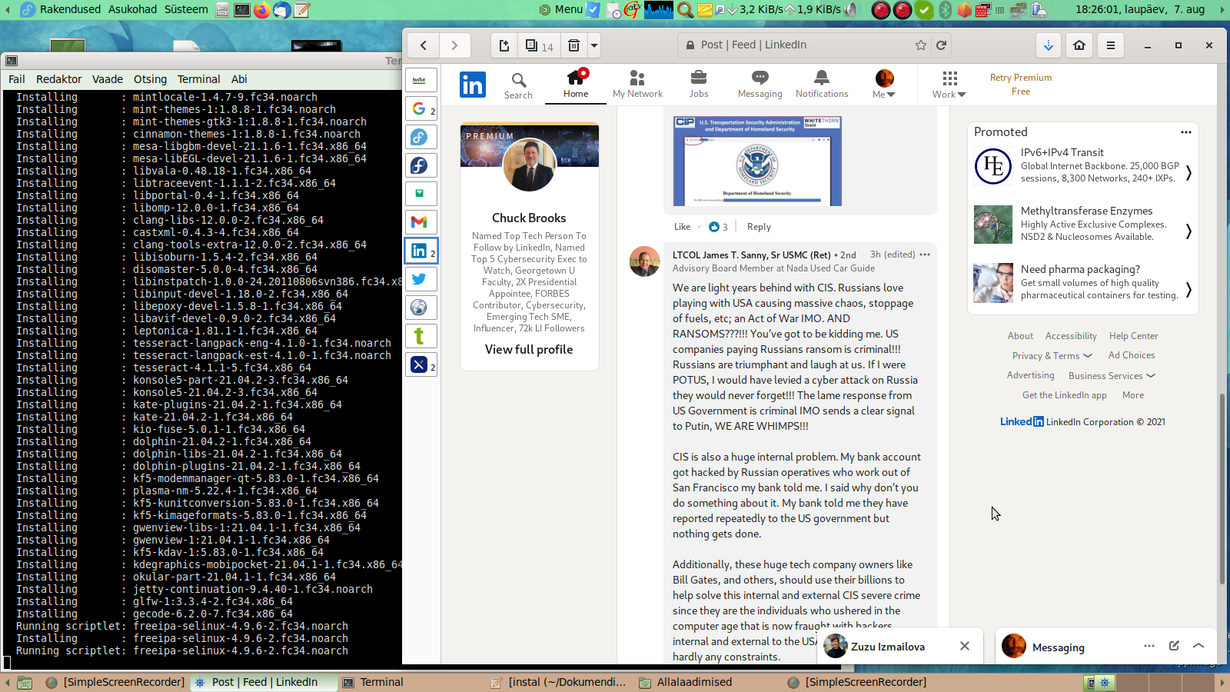
Task: Open the browser downloads panel
Action: (x=1049, y=45)
